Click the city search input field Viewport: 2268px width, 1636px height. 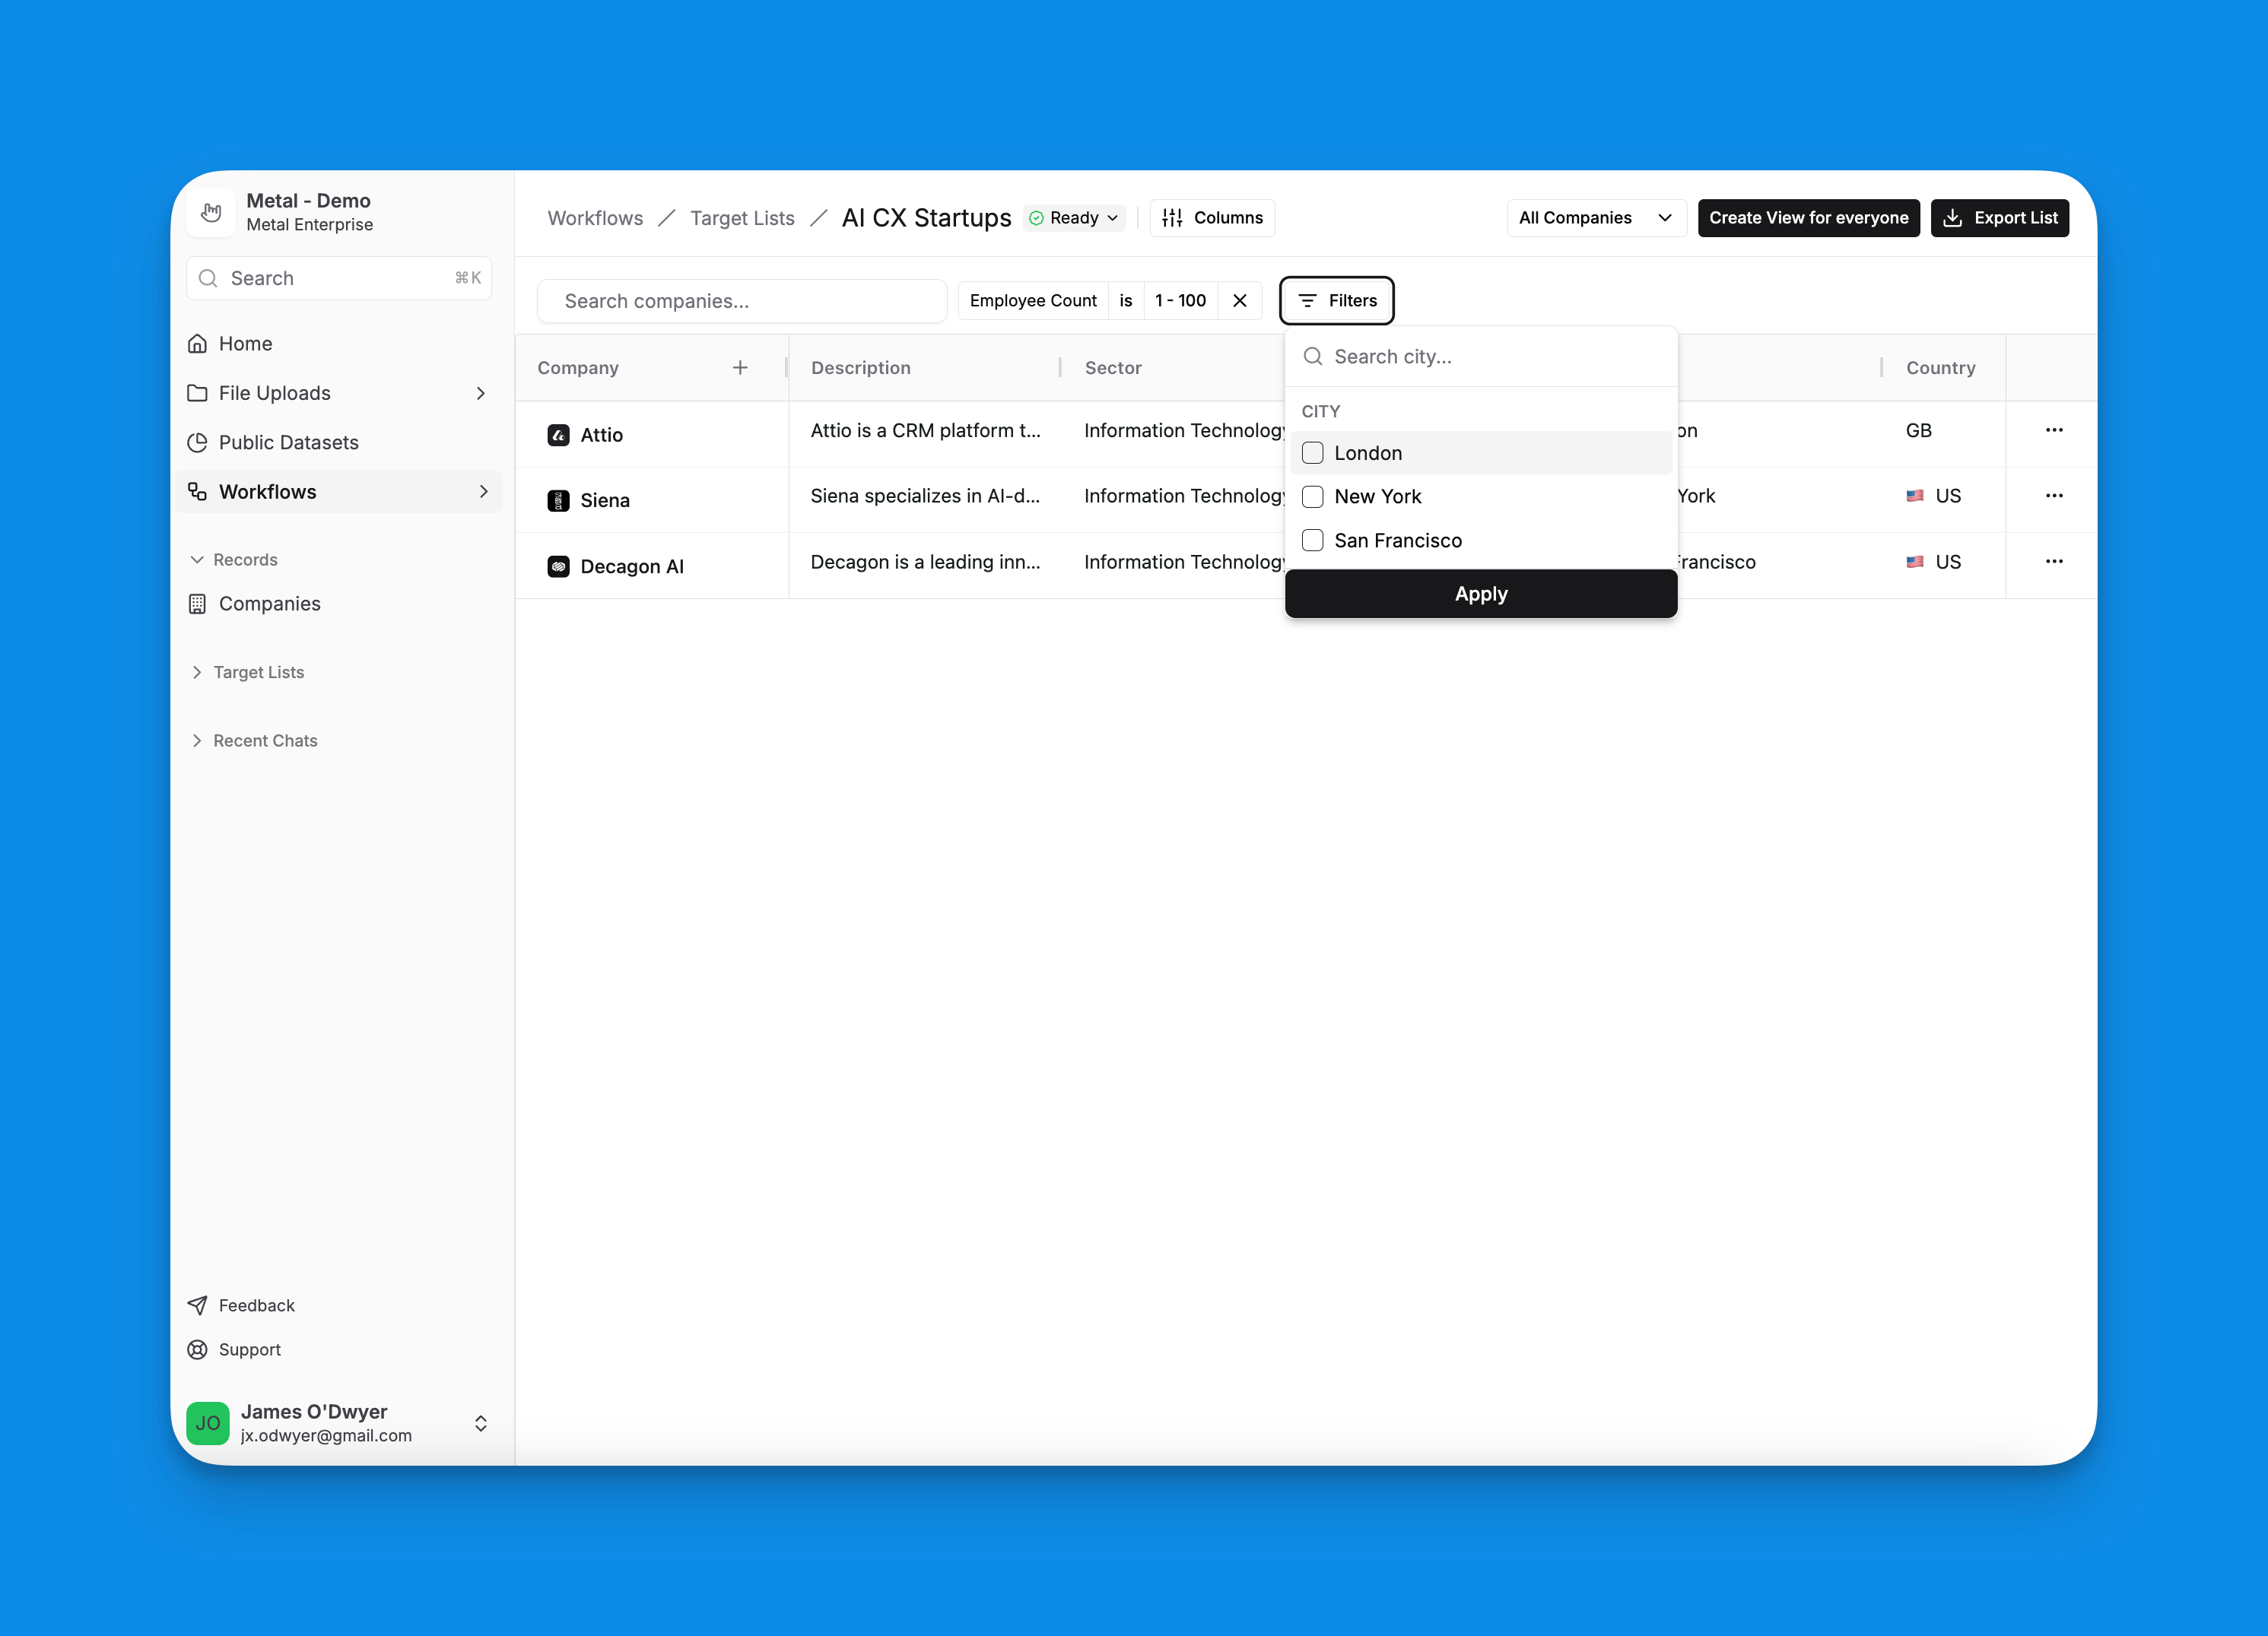[1481, 355]
